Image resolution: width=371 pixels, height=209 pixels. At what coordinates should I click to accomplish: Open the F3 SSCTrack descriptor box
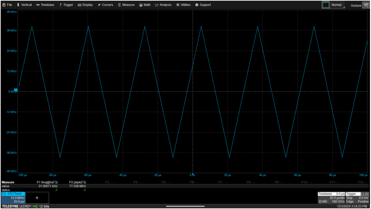click(x=13, y=198)
